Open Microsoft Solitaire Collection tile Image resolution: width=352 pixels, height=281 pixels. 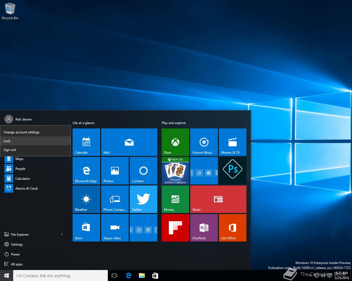(x=175, y=171)
